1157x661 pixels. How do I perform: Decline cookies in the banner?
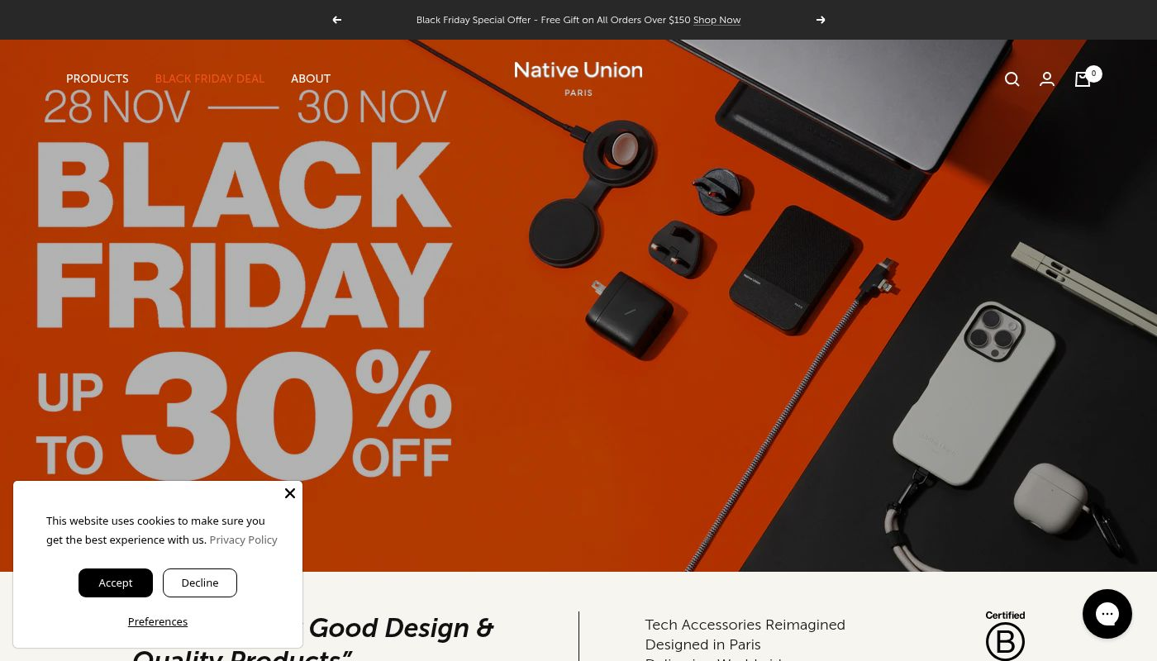(x=200, y=583)
